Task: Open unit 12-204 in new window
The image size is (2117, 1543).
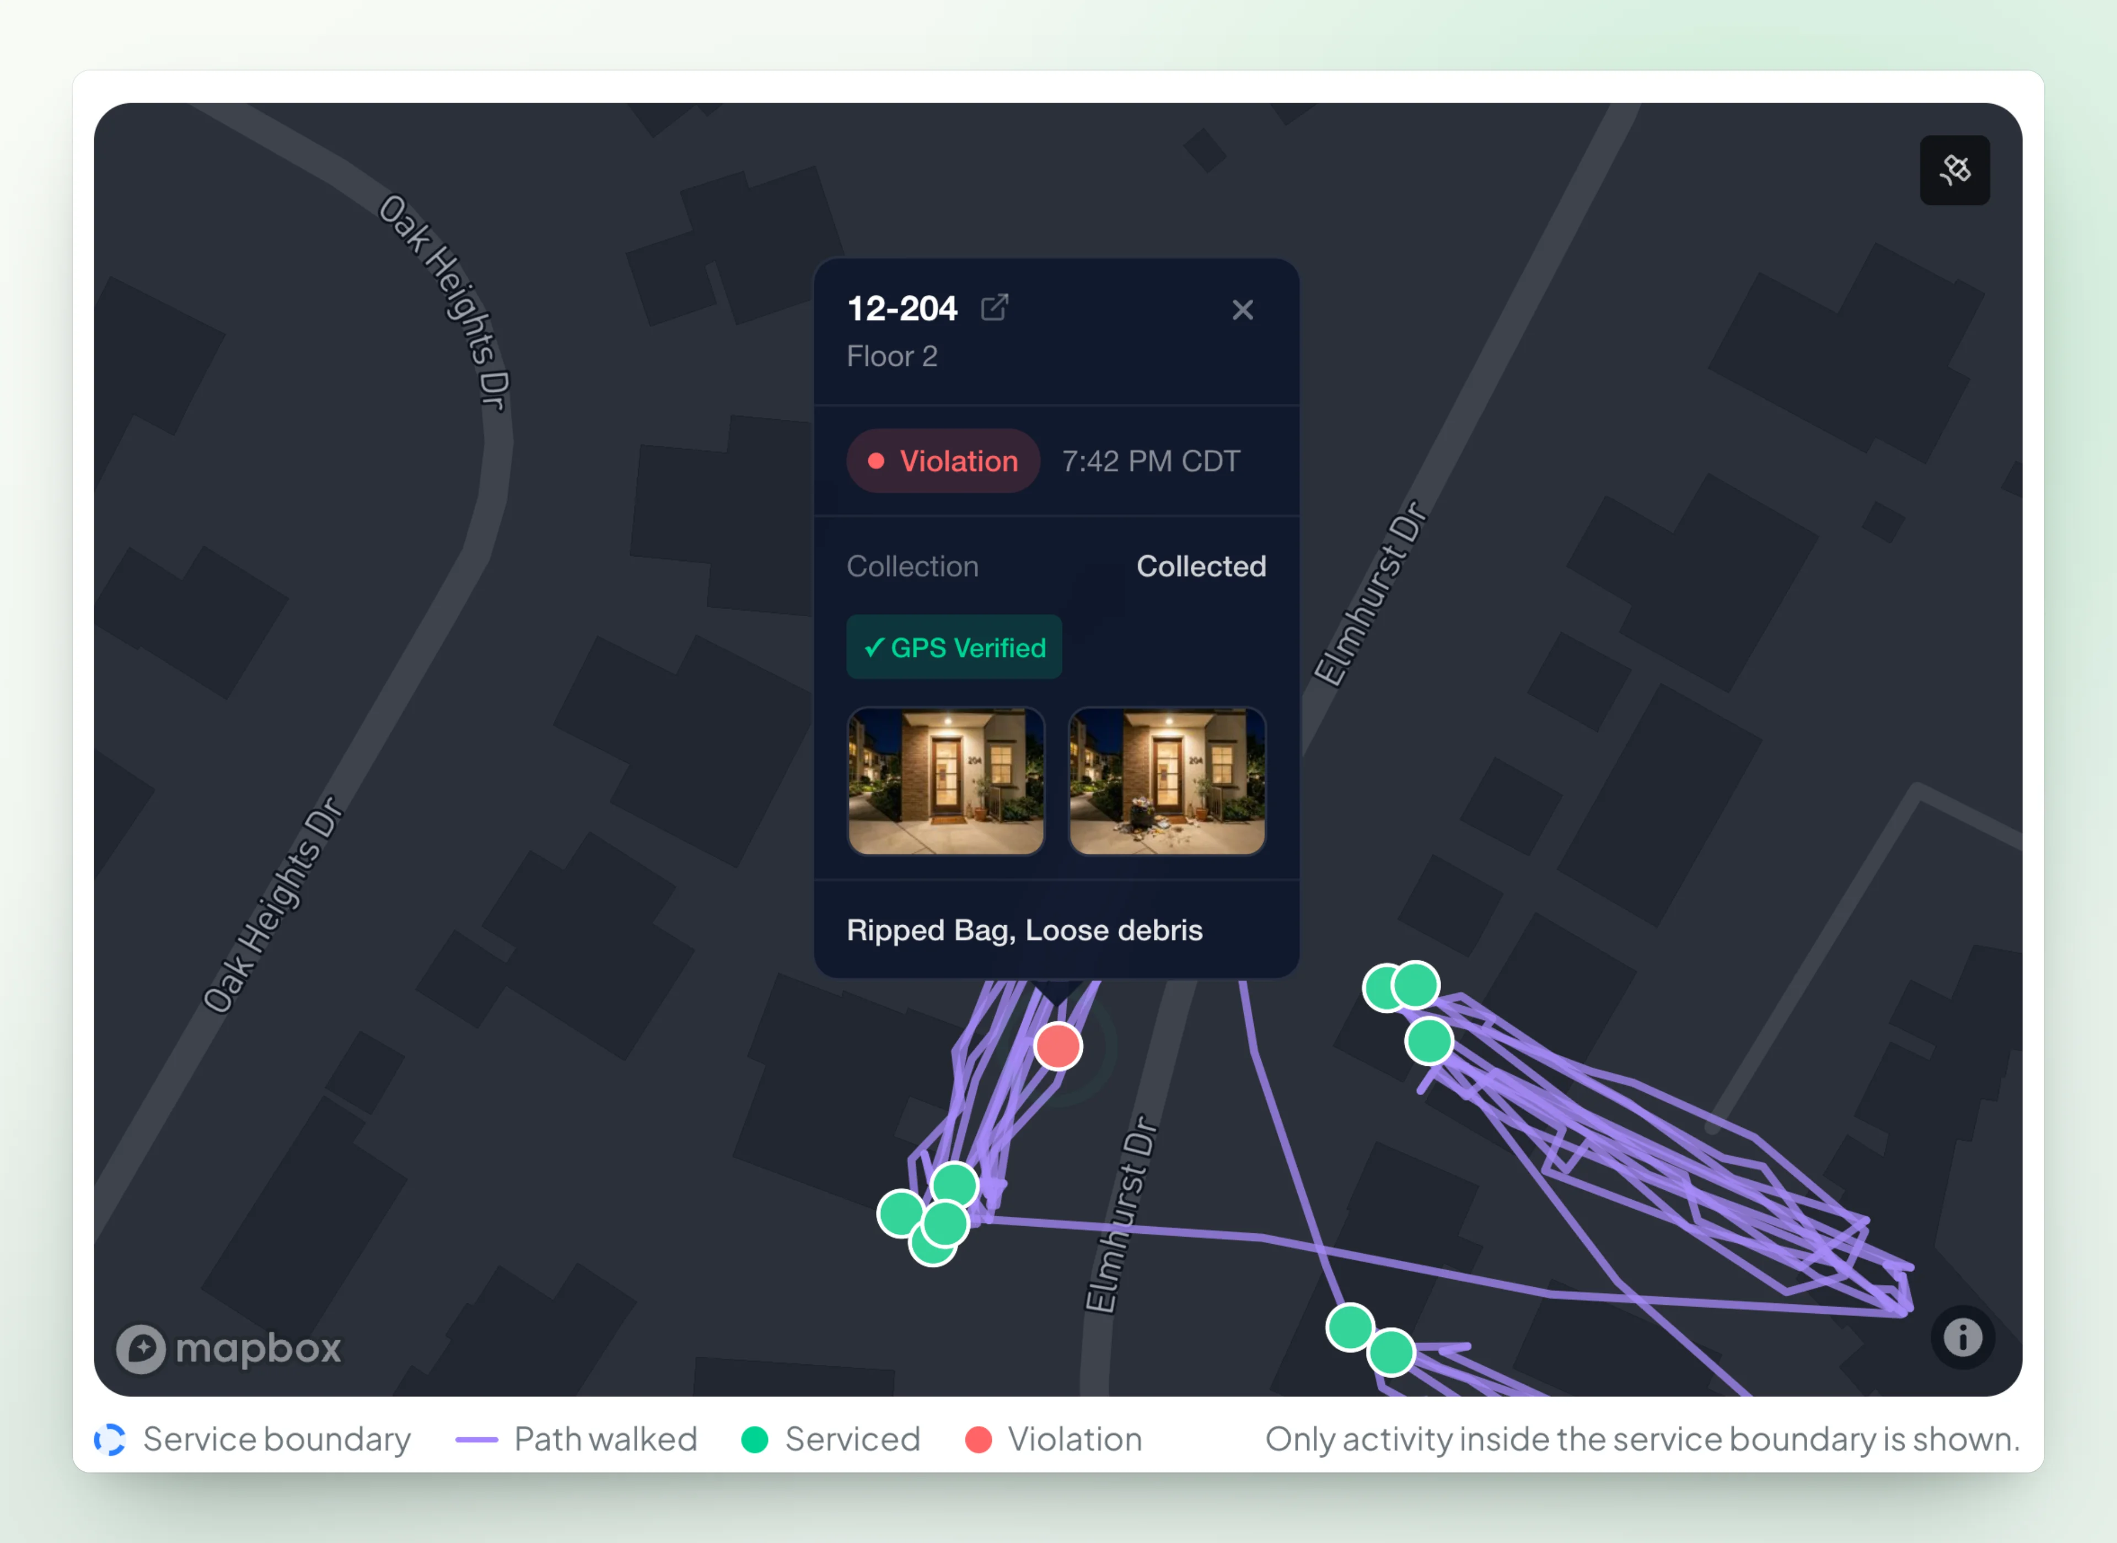Action: (x=994, y=307)
